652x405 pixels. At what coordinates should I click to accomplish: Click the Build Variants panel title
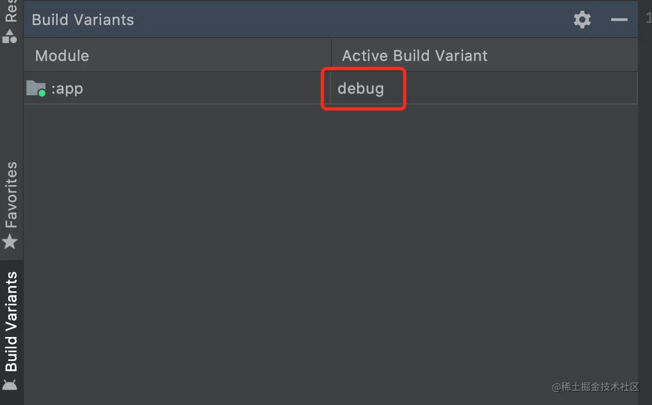point(83,20)
